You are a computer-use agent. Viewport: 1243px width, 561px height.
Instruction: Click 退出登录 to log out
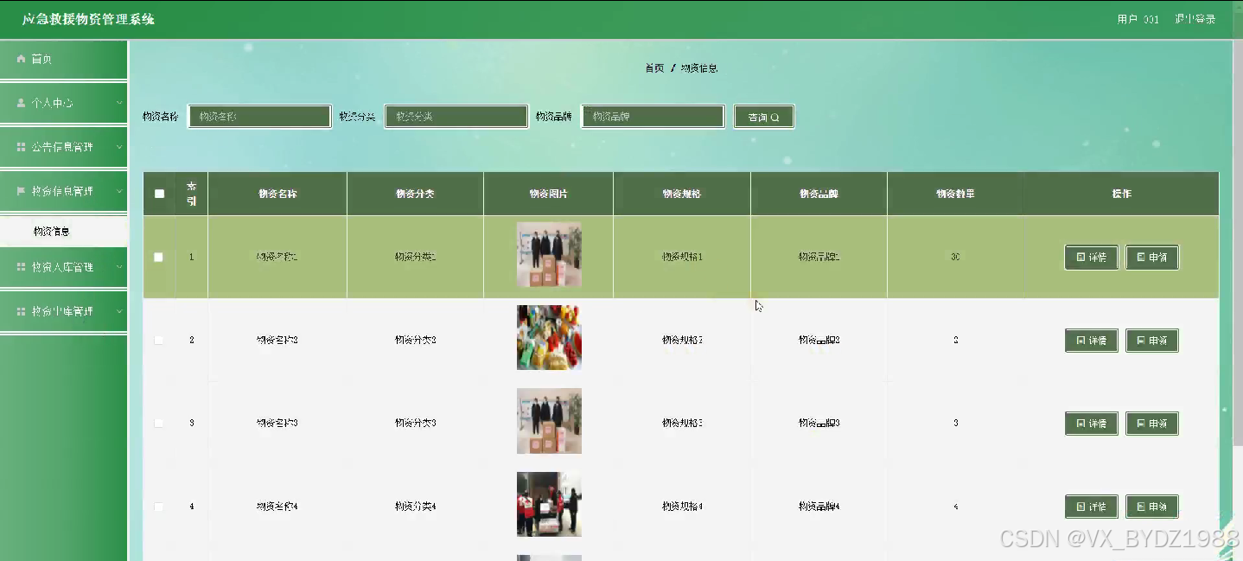1195,19
